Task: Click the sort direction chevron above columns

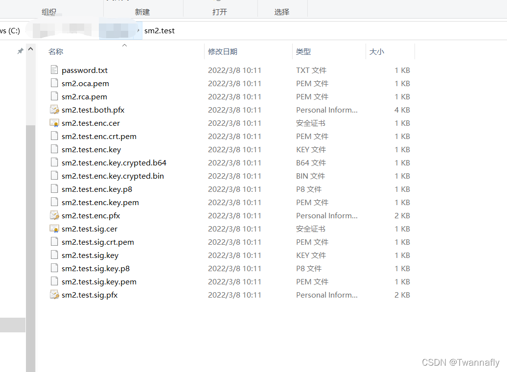Action: (124, 45)
